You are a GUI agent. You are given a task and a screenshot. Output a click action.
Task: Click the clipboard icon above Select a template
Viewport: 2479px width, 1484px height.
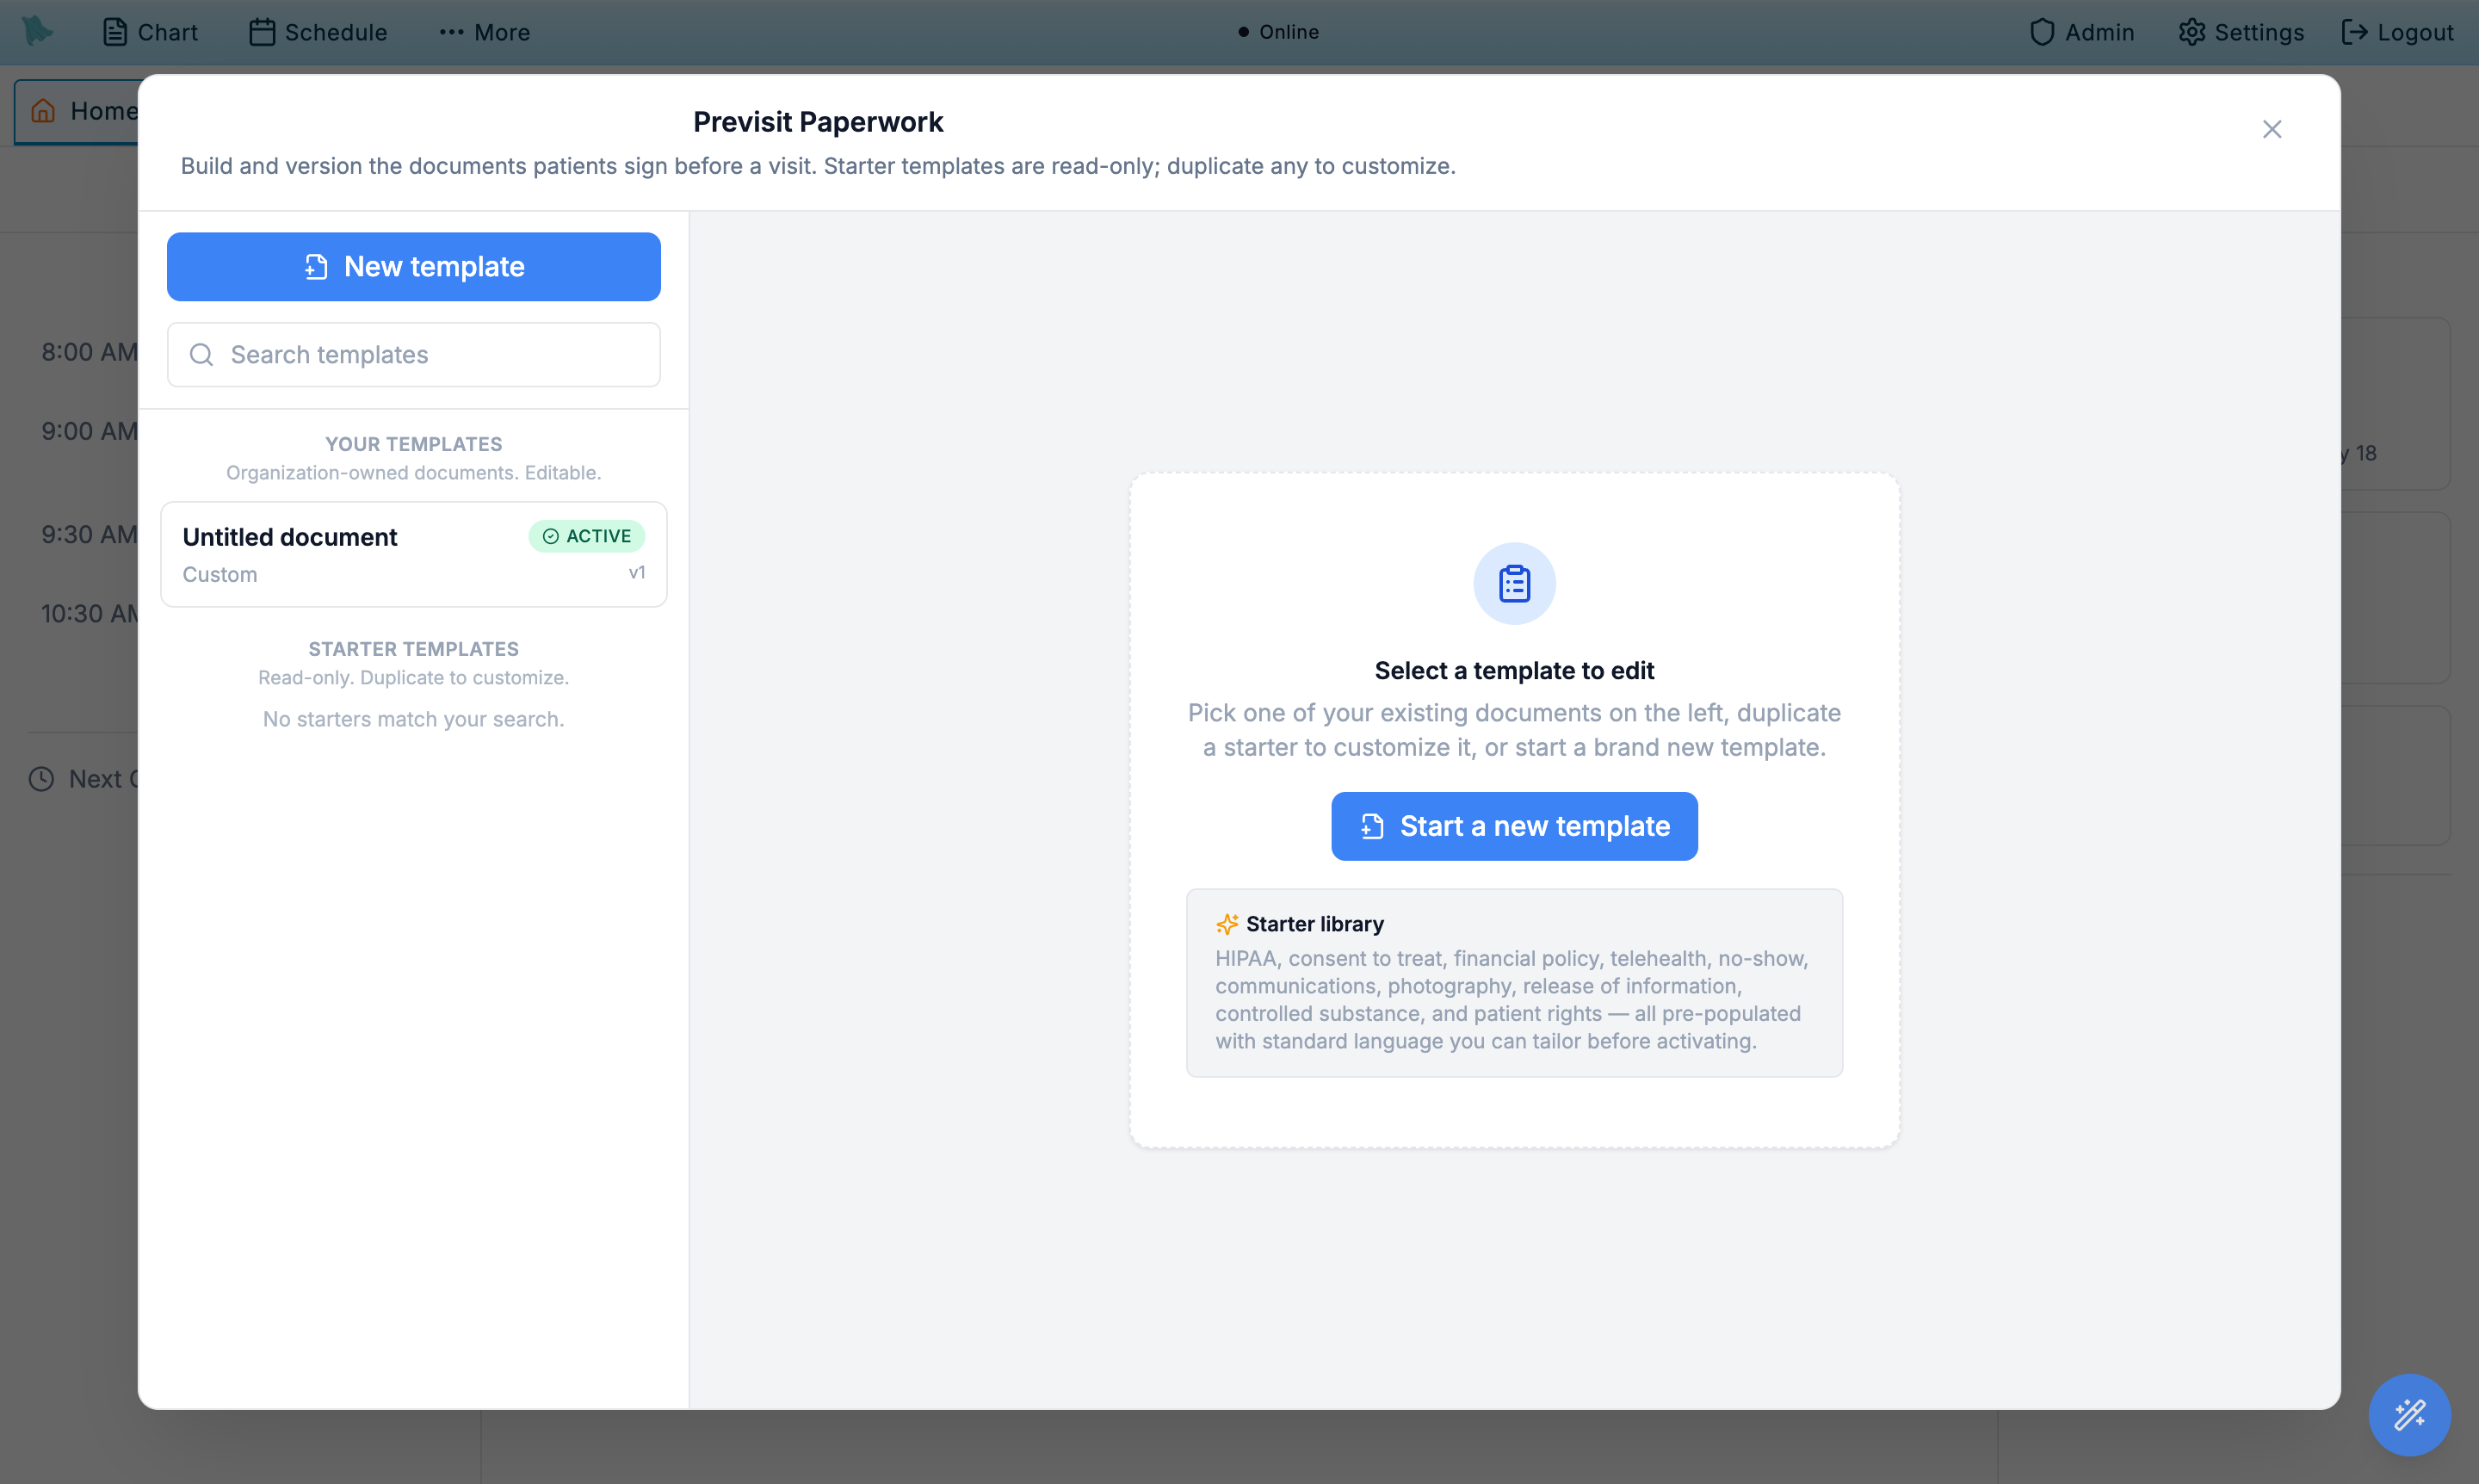point(1514,584)
